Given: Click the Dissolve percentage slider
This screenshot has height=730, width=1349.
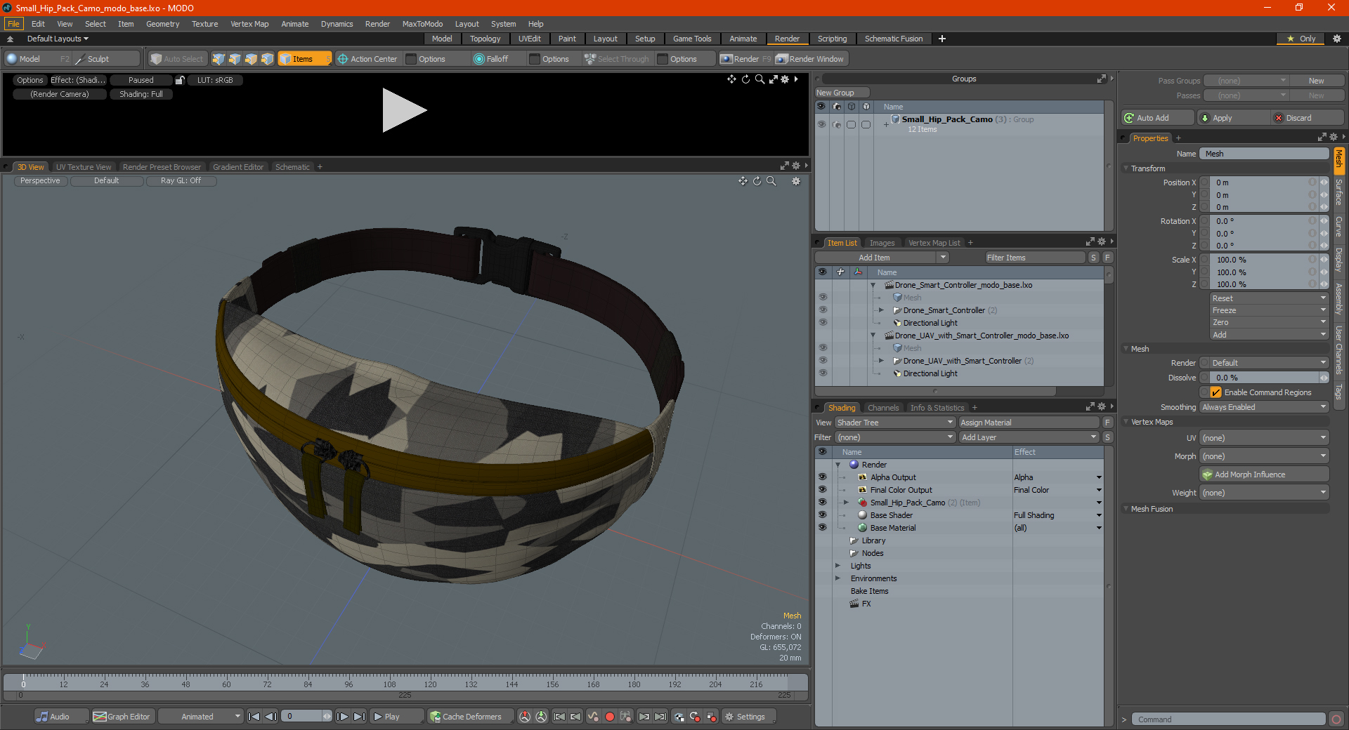Looking at the screenshot, I should [x=1264, y=378].
